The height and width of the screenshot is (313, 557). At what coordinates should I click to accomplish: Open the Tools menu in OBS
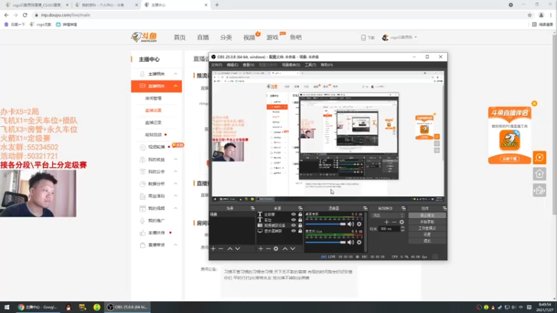pos(310,65)
